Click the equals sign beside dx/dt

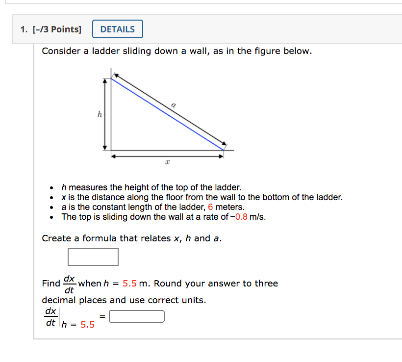pyautogui.click(x=103, y=316)
